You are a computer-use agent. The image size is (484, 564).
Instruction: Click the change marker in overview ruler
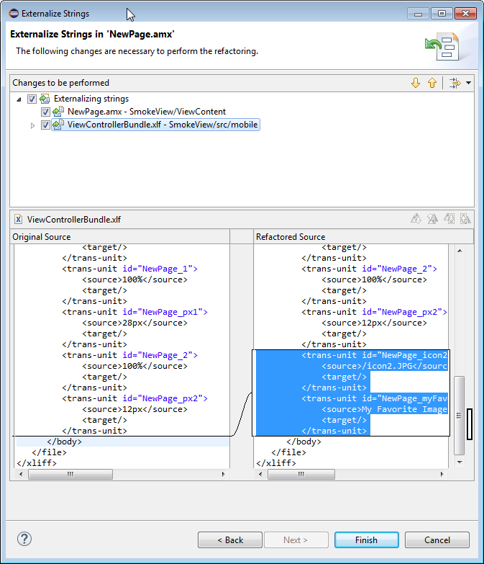click(x=470, y=424)
